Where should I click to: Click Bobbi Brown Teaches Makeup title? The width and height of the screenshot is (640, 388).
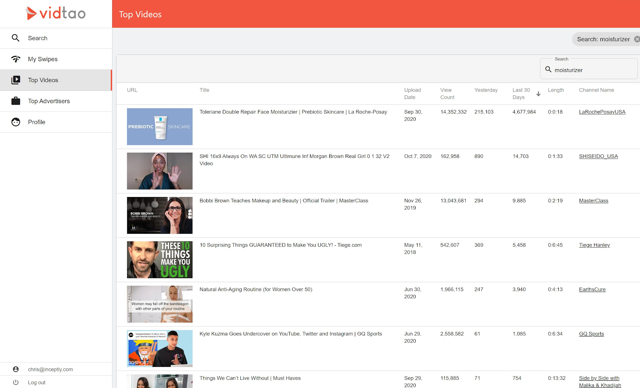tap(284, 201)
